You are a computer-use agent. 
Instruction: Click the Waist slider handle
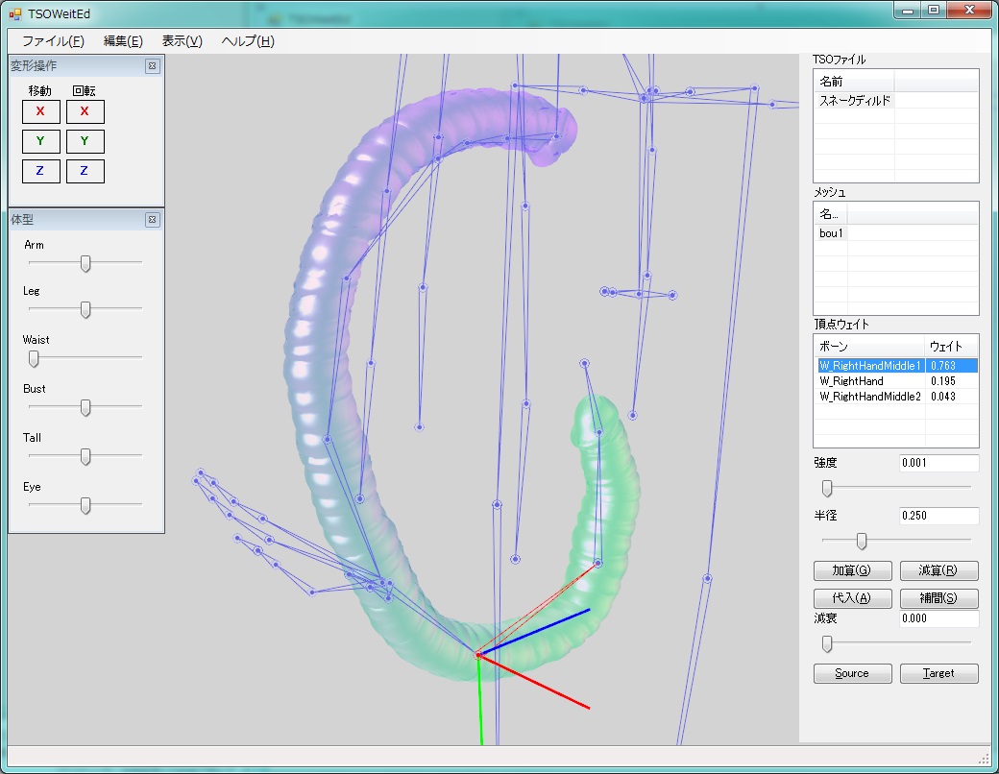[34, 358]
